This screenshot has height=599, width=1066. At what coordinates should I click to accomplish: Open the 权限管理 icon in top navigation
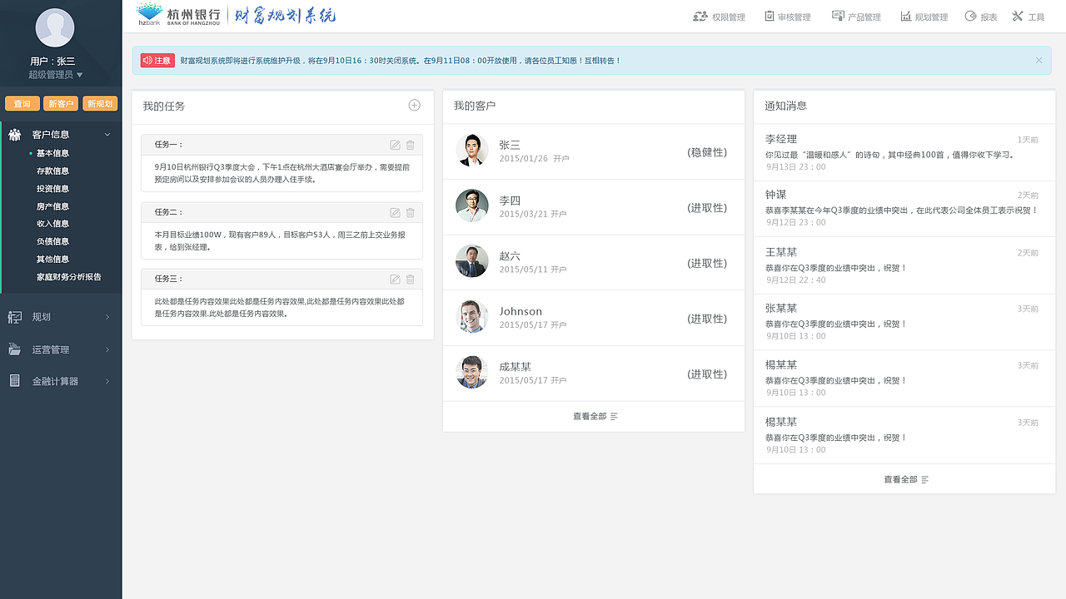click(x=701, y=15)
